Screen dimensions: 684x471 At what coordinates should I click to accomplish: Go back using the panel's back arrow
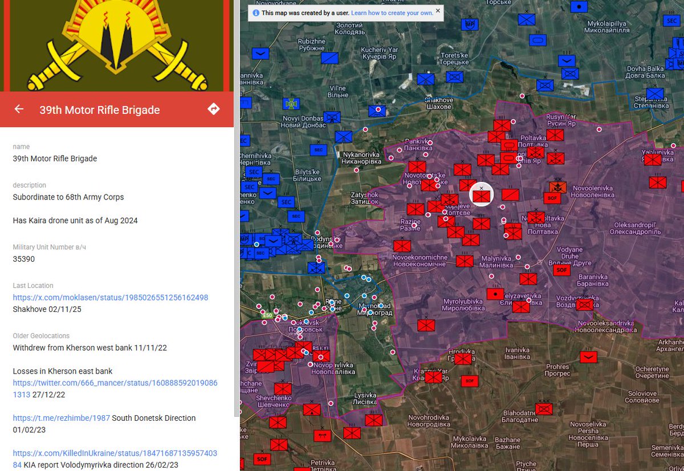click(19, 109)
